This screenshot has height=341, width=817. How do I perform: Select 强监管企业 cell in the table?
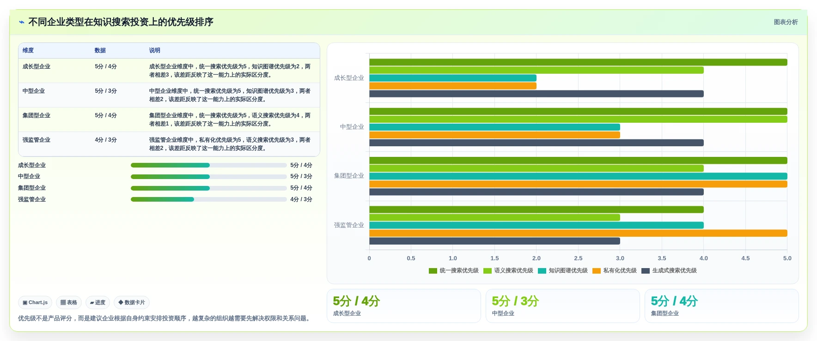(x=37, y=140)
